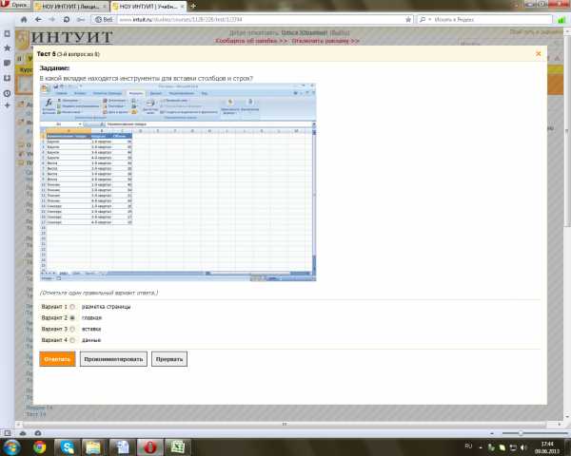This screenshot has height=456, width=571.
Task: Open the file explorer taskbar icon
Action: (93, 446)
